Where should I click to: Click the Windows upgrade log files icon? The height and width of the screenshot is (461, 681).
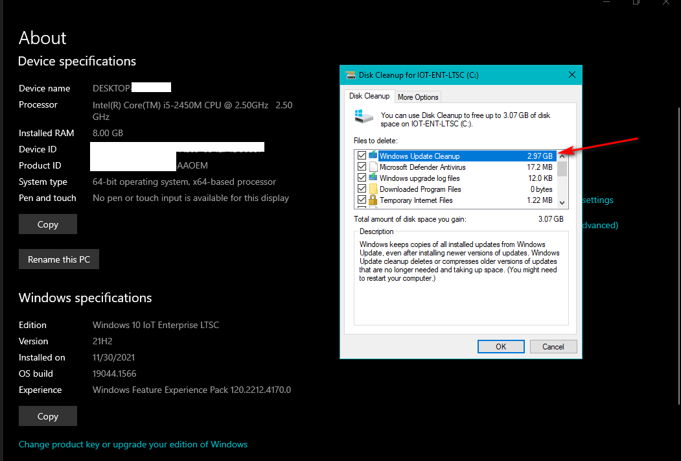pos(373,178)
